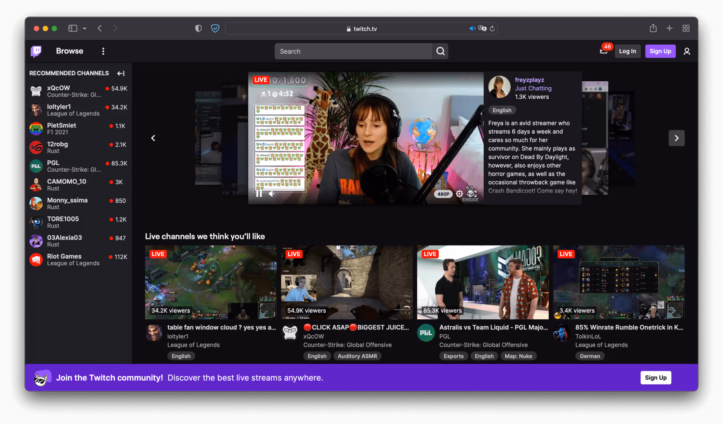Click freyzplayz channel name link

pos(529,80)
